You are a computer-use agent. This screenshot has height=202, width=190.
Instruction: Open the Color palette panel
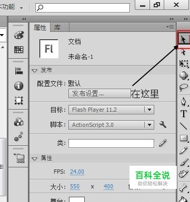coord(18,35)
